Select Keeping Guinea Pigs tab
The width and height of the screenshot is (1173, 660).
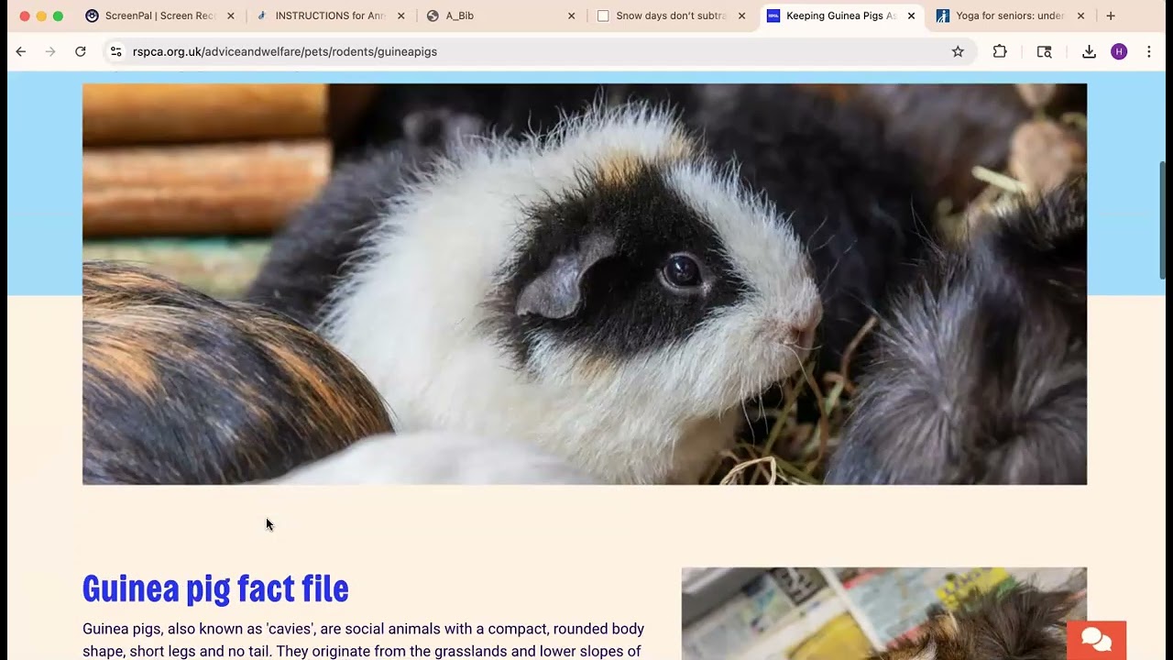coord(840,16)
